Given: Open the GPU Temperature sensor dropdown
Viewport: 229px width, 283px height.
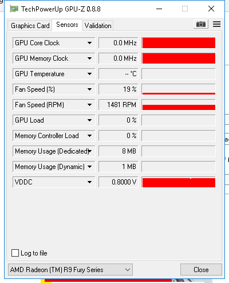Looking at the screenshot, I should click(x=89, y=74).
